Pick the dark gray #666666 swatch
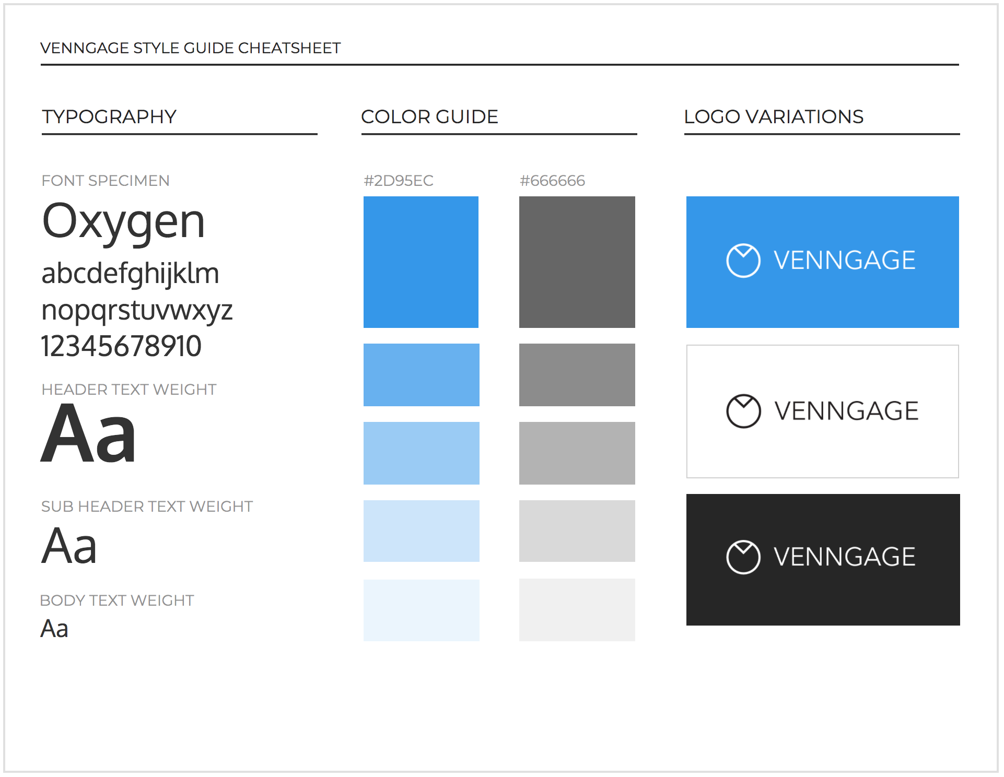 pos(577,262)
